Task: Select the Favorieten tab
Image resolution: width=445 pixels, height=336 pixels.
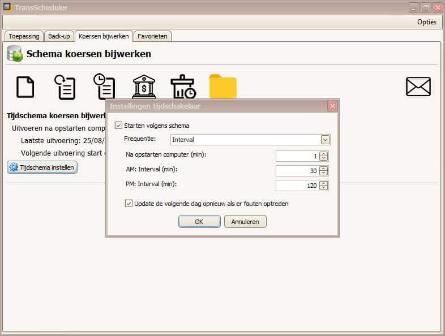Action: click(152, 36)
